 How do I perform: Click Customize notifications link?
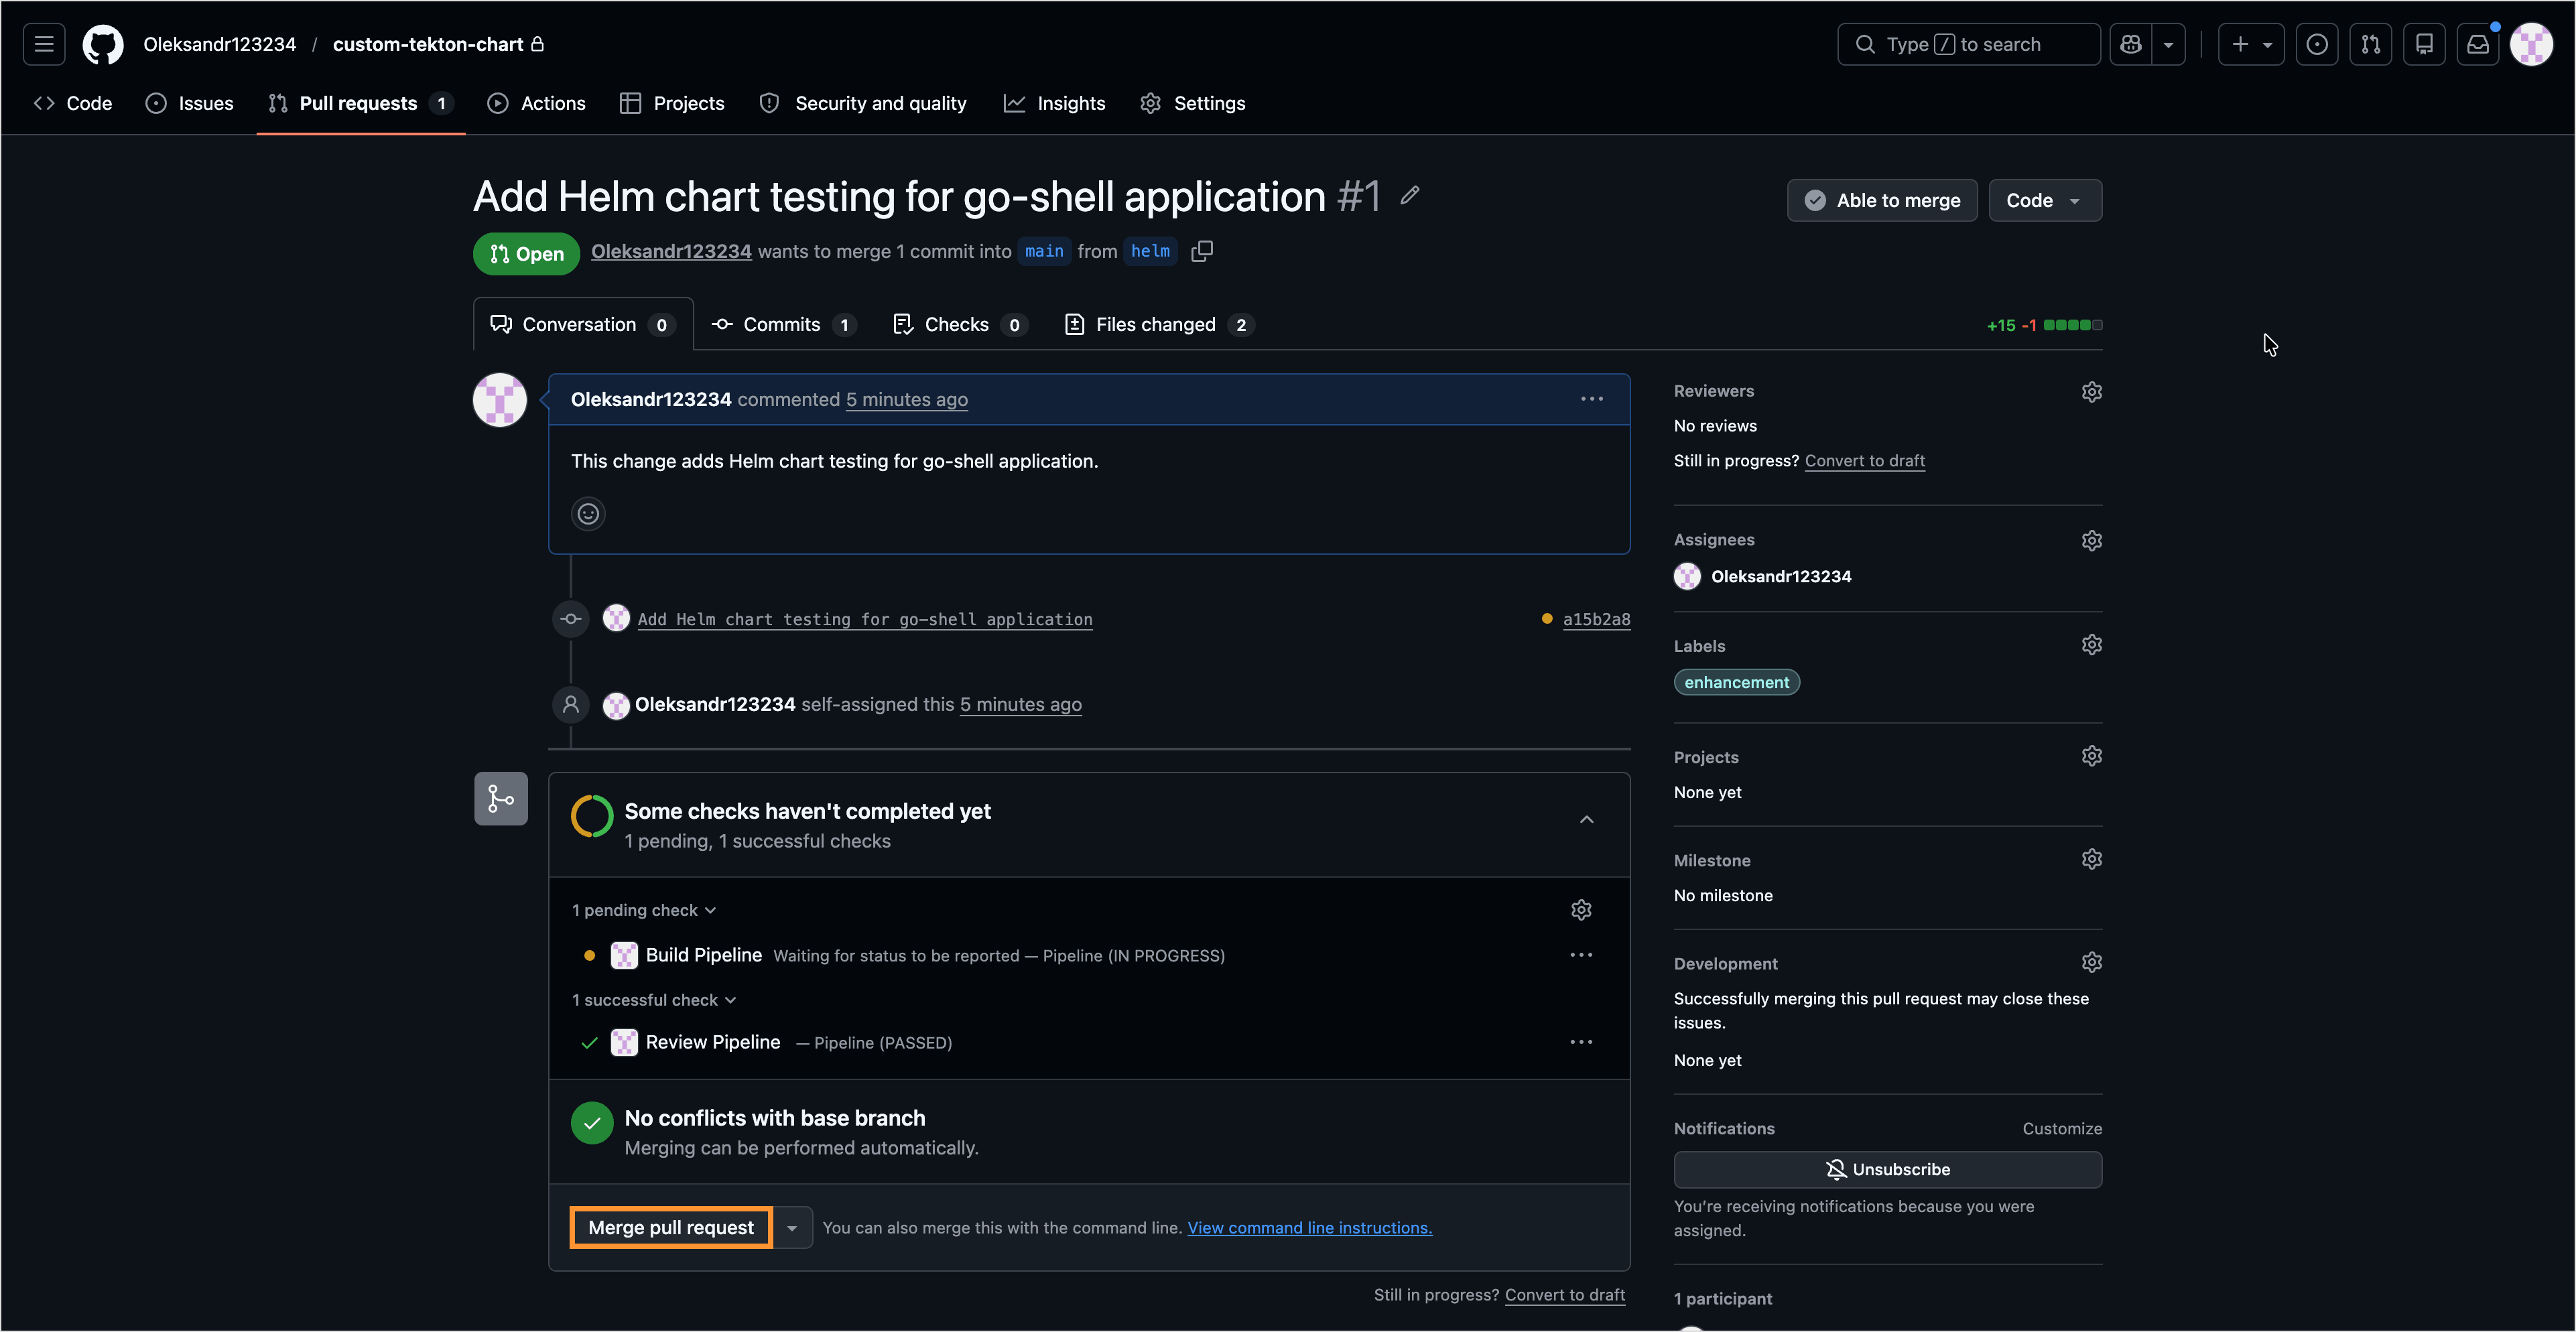(2062, 1129)
